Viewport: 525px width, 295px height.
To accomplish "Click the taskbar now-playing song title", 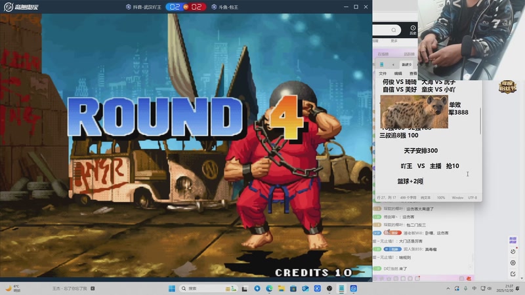I will (x=70, y=288).
